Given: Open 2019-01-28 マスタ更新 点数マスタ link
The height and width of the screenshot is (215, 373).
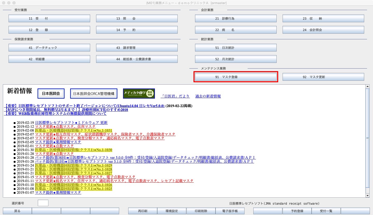Looking at the screenshot, I should (x=54, y=154).
